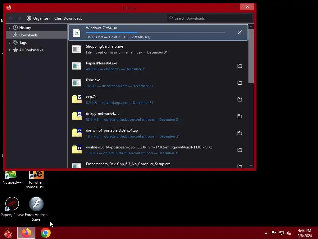Select the fishe.exe filename
The width and height of the screenshot is (318, 239).
tap(93, 80)
